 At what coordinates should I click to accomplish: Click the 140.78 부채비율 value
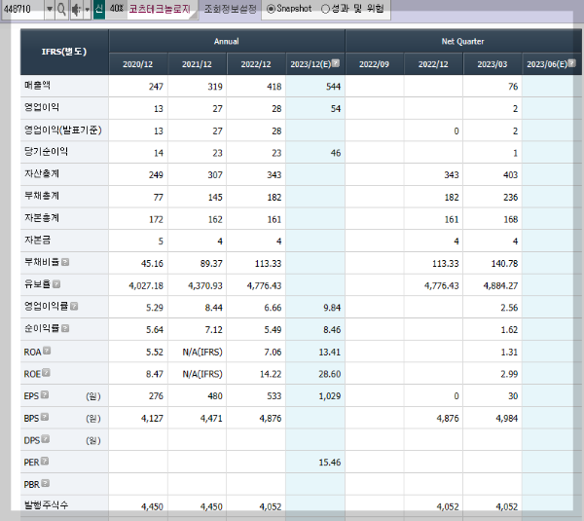coord(504,264)
